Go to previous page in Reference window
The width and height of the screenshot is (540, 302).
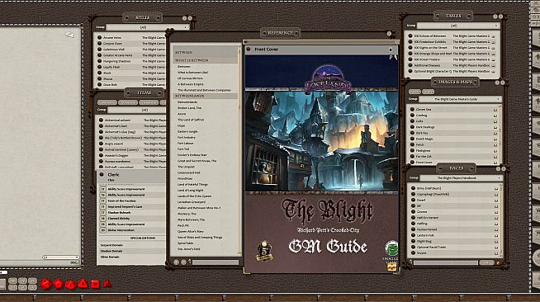pyautogui.click(x=177, y=262)
